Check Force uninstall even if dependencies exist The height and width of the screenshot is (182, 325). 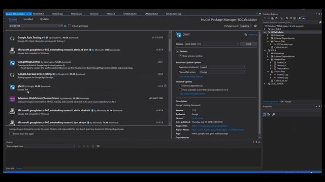(180, 90)
